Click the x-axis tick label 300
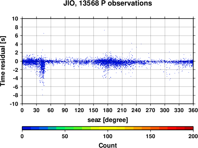198x148 pixels. click(x=165, y=110)
